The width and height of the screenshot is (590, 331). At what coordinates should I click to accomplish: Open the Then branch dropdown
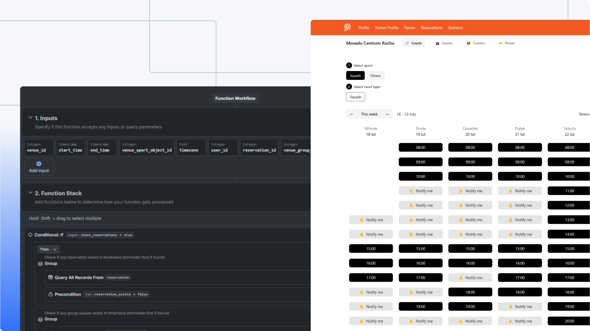[x=48, y=249]
